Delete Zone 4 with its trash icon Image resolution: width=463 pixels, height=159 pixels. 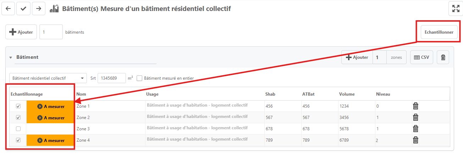point(416,140)
